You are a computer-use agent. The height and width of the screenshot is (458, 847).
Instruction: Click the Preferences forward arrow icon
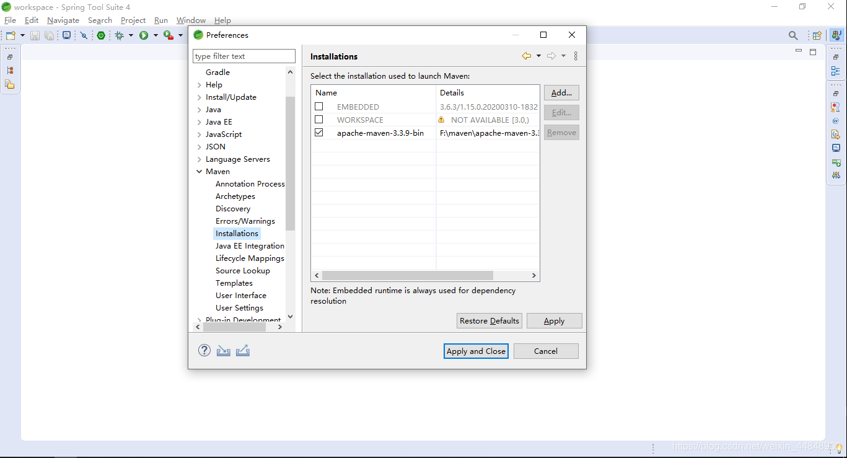(551, 56)
